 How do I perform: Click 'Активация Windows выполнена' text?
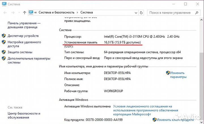pos(87,106)
